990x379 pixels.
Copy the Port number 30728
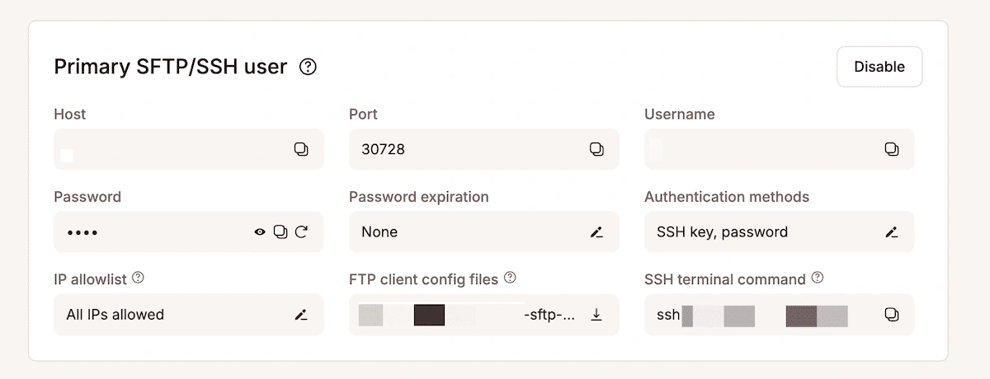pos(596,149)
